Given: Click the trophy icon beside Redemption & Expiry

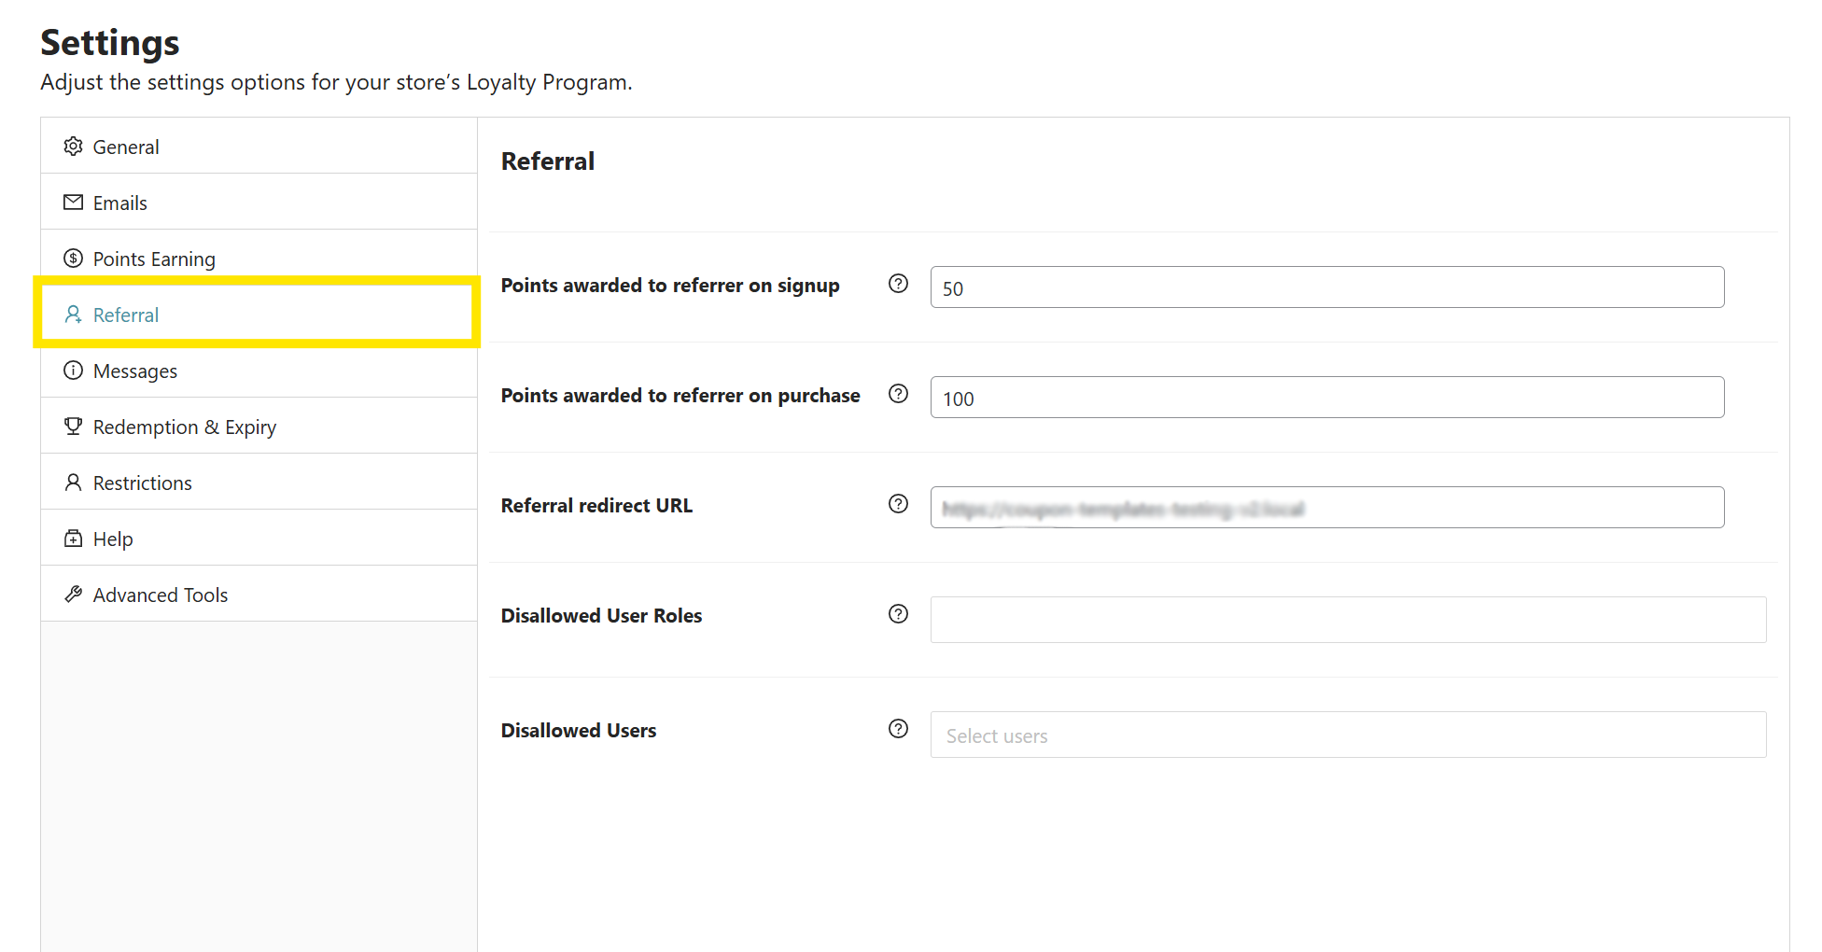Looking at the screenshot, I should (73, 427).
